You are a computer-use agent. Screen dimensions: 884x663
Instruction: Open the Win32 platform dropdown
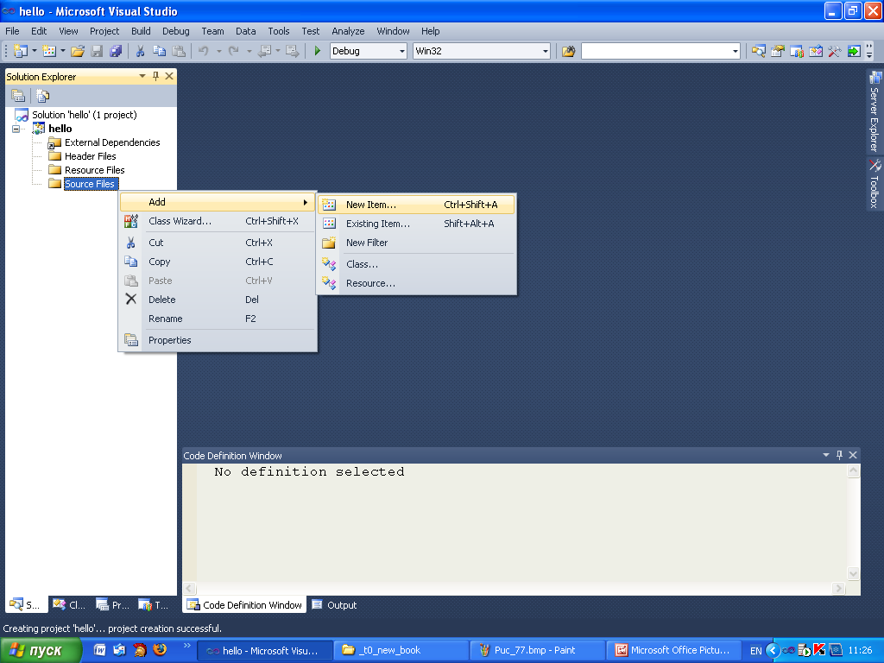pyautogui.click(x=546, y=51)
